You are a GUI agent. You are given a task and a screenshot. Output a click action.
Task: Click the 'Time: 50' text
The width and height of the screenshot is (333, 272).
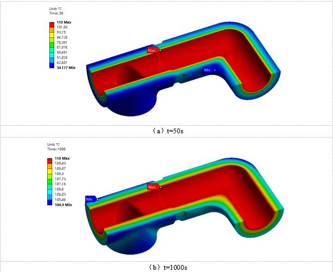pos(56,13)
